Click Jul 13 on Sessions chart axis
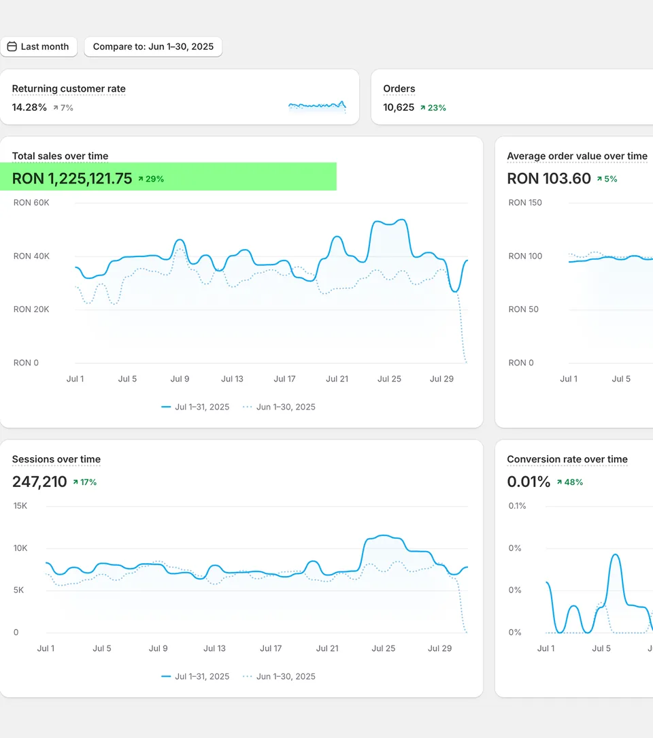Viewport: 653px width, 738px height. pos(215,649)
